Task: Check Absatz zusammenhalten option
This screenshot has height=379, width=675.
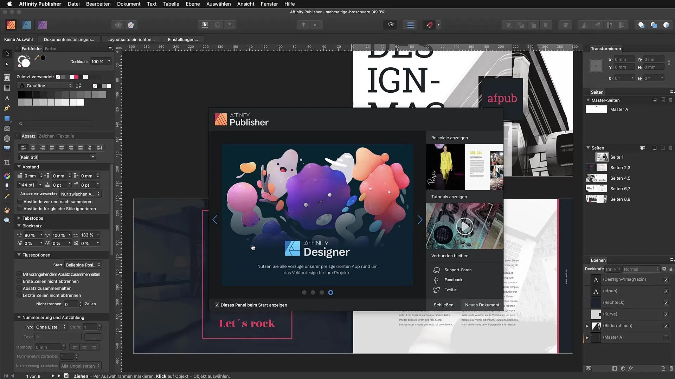Action: (x=19, y=288)
